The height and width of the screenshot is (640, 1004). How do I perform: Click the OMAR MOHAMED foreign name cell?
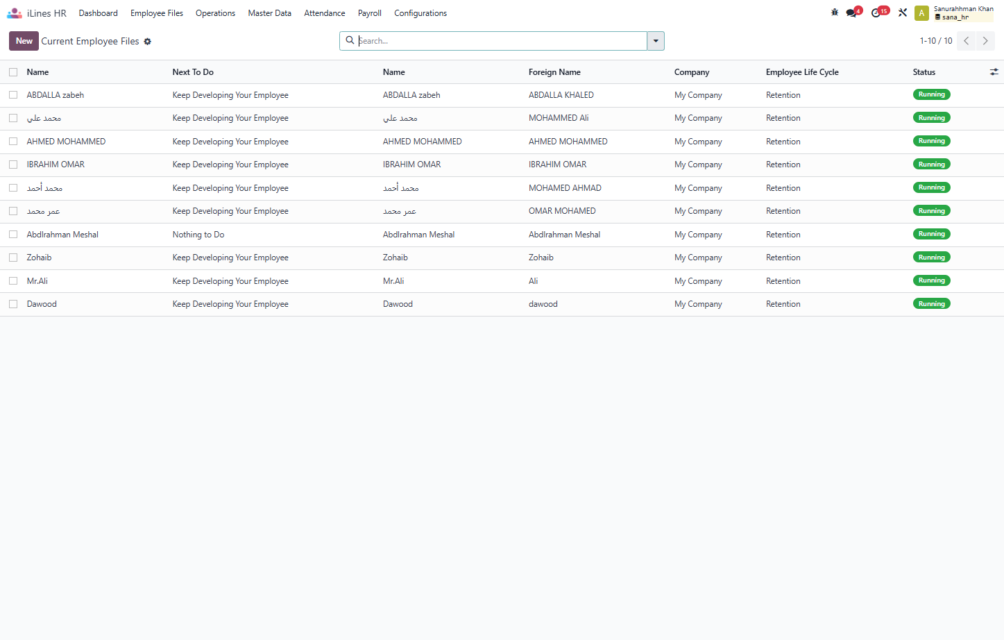(x=562, y=211)
